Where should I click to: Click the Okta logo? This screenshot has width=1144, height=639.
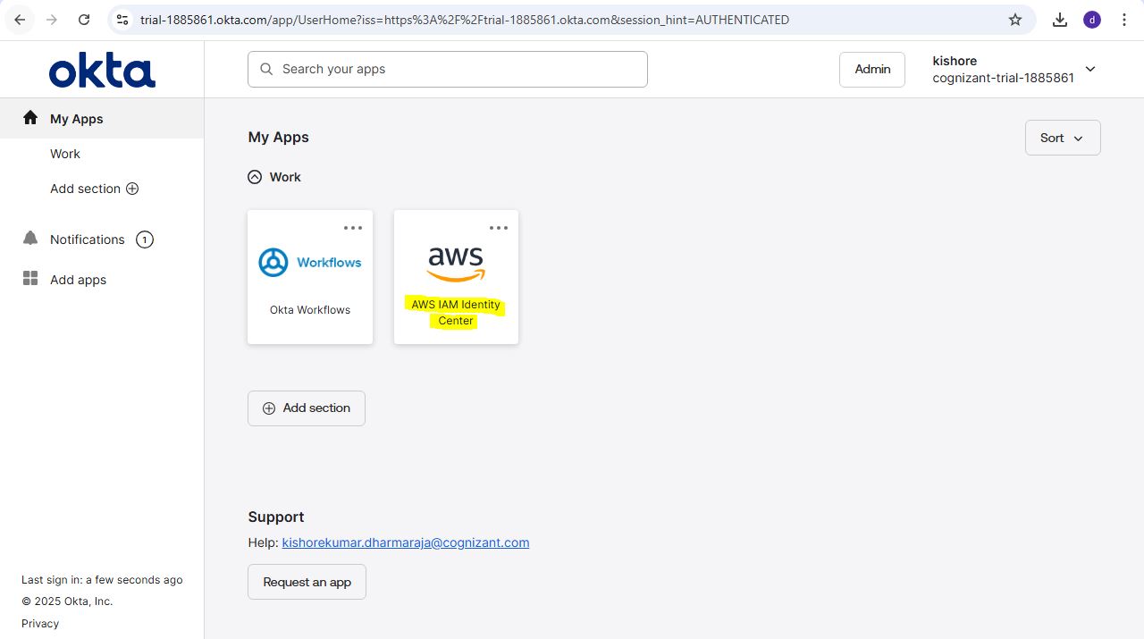pos(102,71)
